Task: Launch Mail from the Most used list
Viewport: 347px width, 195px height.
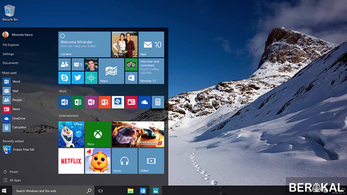Action: pyautogui.click(x=10, y=91)
